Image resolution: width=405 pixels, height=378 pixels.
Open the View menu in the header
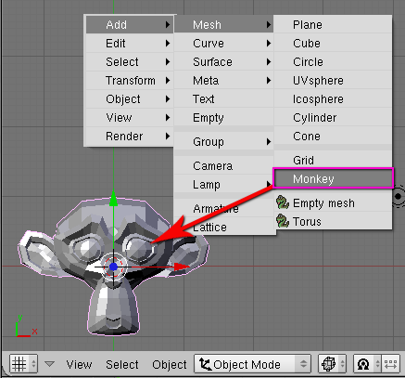(79, 364)
